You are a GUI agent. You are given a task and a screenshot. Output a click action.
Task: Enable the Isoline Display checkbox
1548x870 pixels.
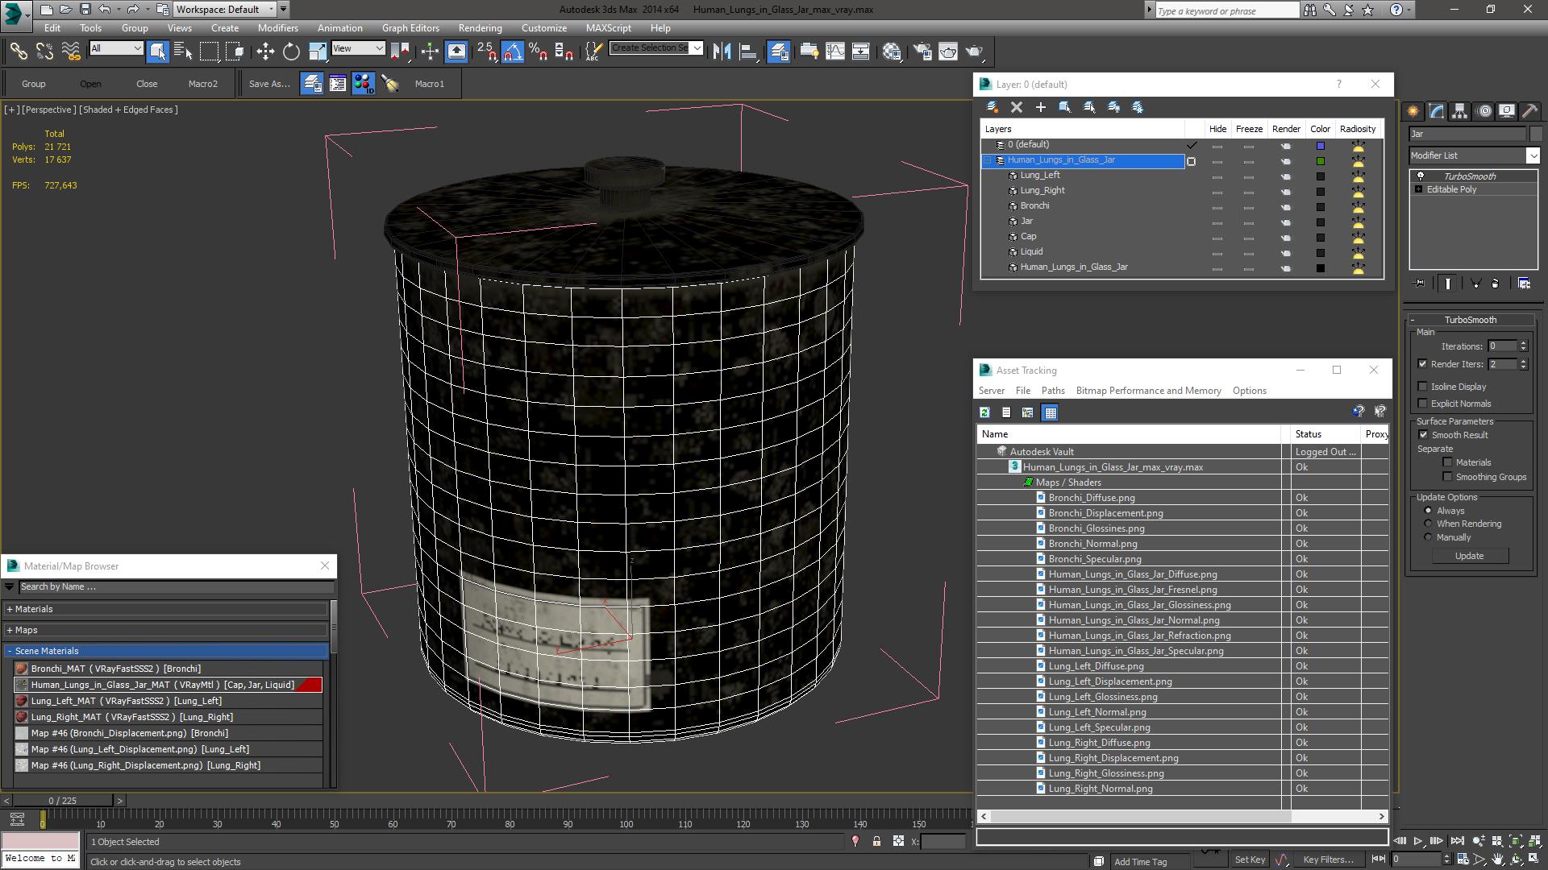pyautogui.click(x=1423, y=387)
